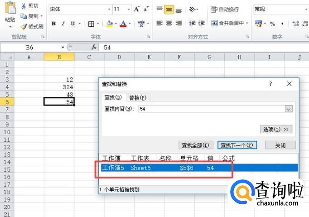
Task: Toggle bold formatting in the ribbon
Action: pyautogui.click(x=54, y=24)
